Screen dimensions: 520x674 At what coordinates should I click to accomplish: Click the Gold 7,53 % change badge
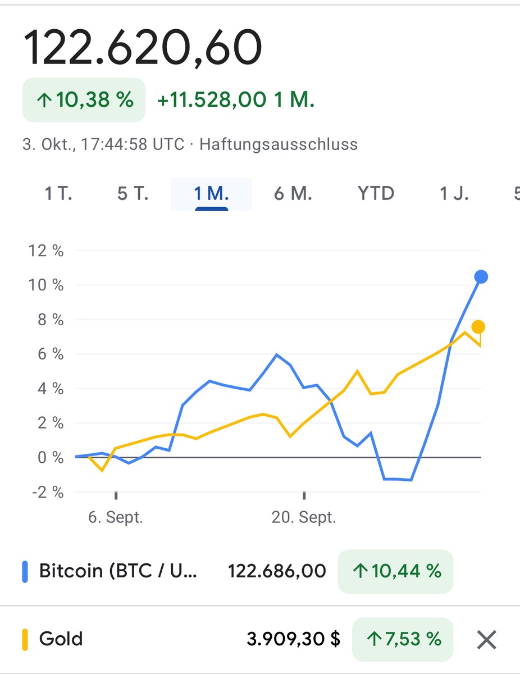(402, 639)
